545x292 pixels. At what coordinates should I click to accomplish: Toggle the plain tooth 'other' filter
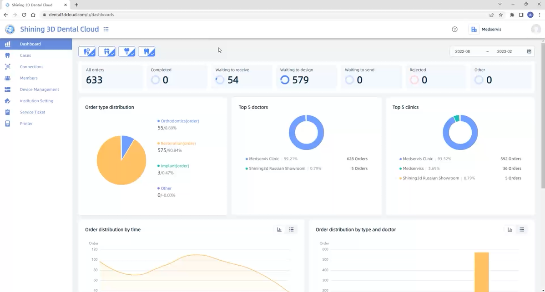[x=146, y=51]
